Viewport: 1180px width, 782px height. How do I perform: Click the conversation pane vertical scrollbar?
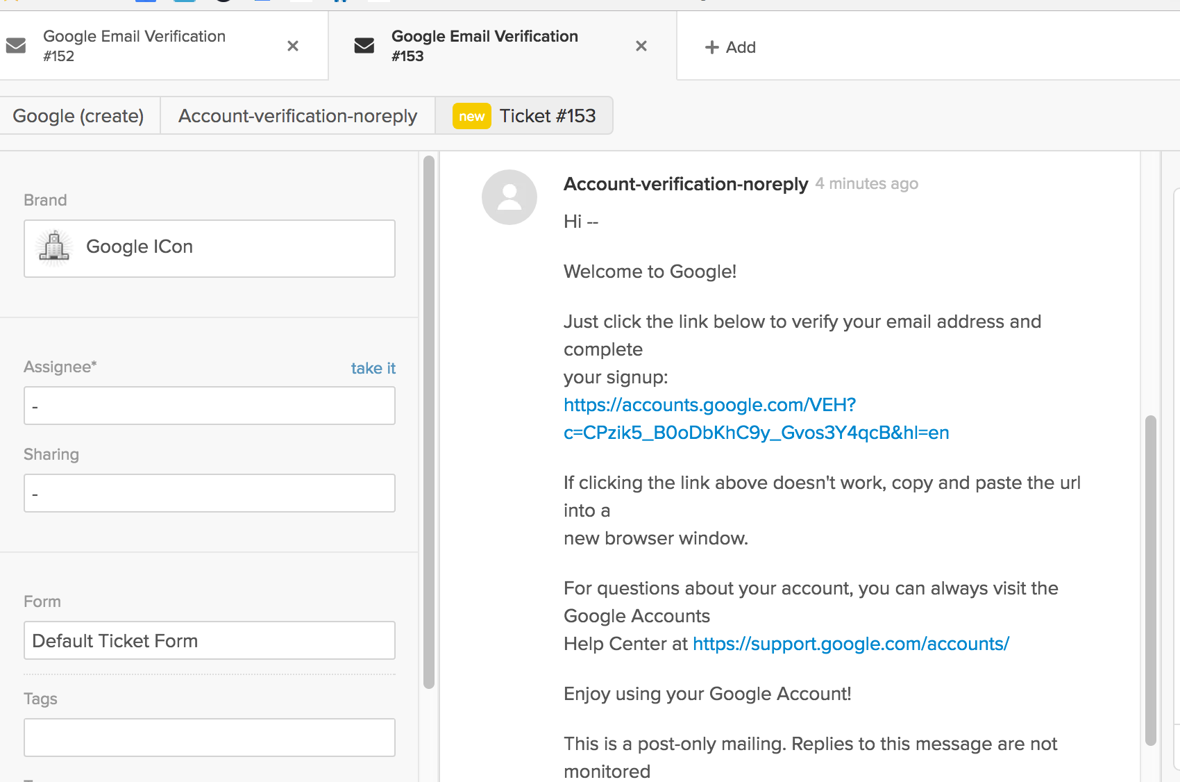(x=1151, y=581)
